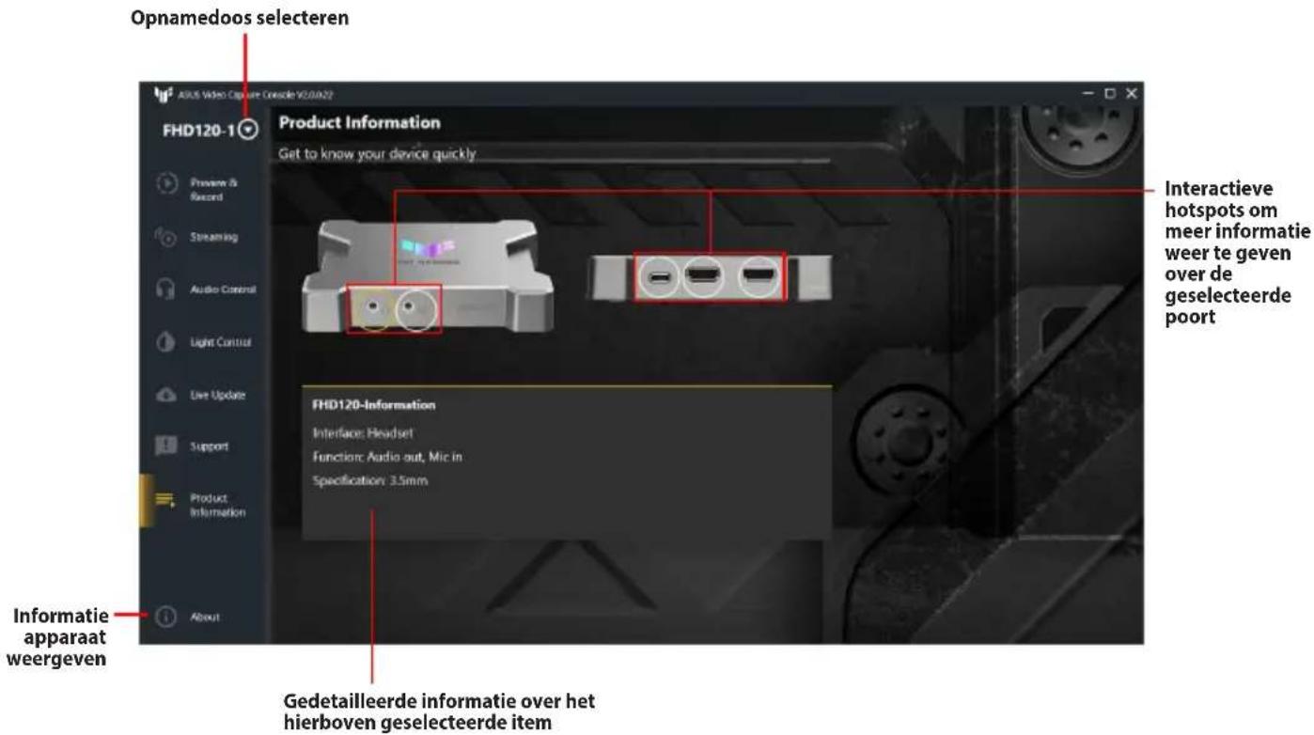Click the Light Control half-circle icon

[166, 342]
